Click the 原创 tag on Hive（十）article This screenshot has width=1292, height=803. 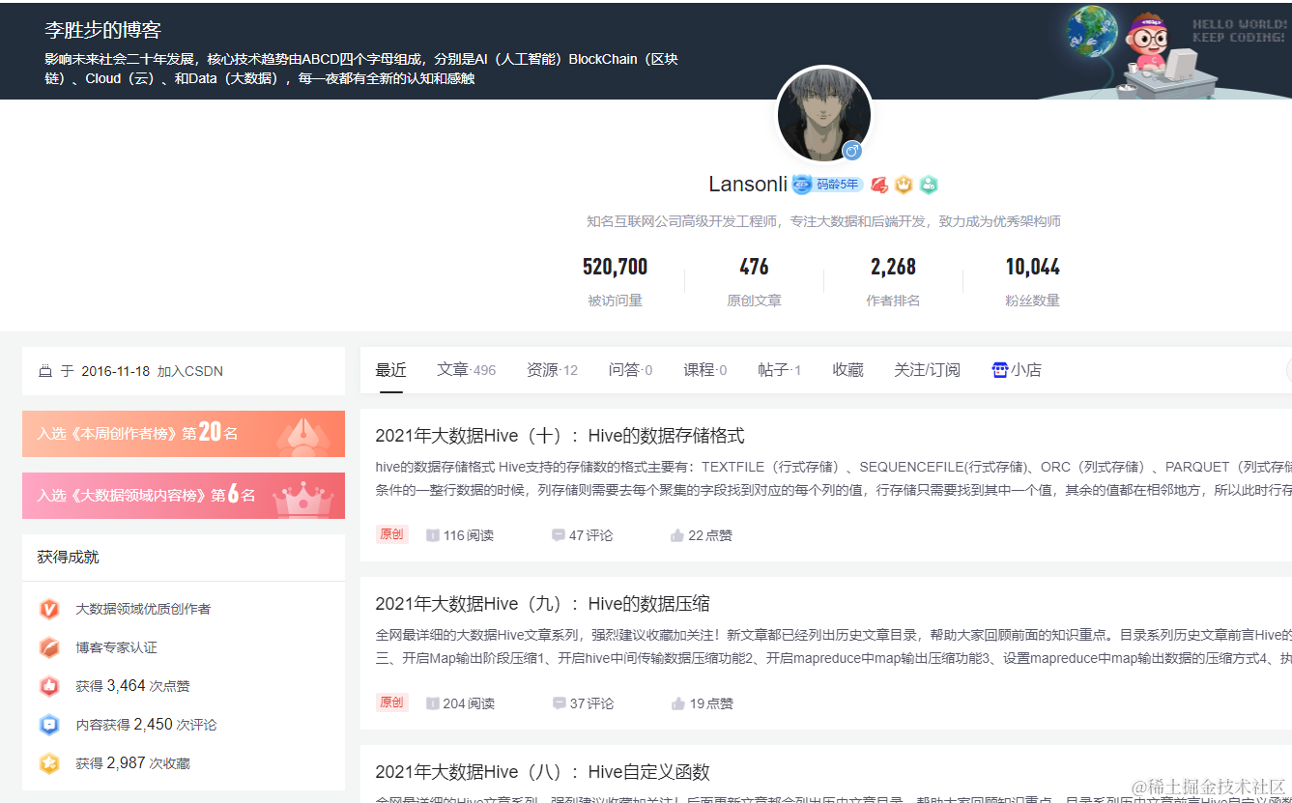(x=392, y=534)
